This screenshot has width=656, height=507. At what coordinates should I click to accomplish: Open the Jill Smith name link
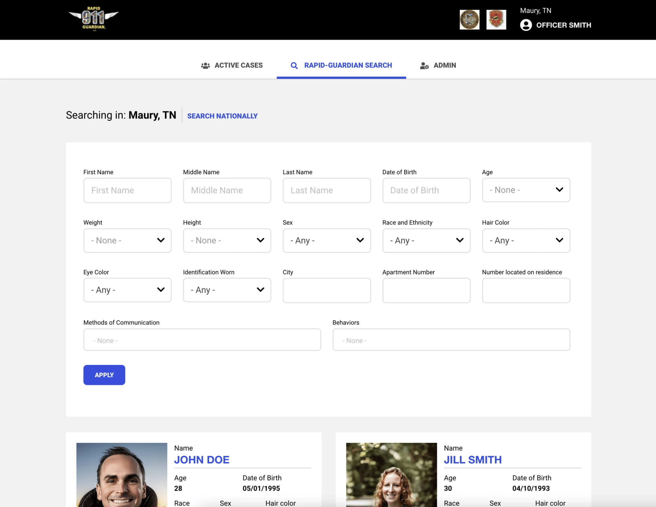click(473, 460)
